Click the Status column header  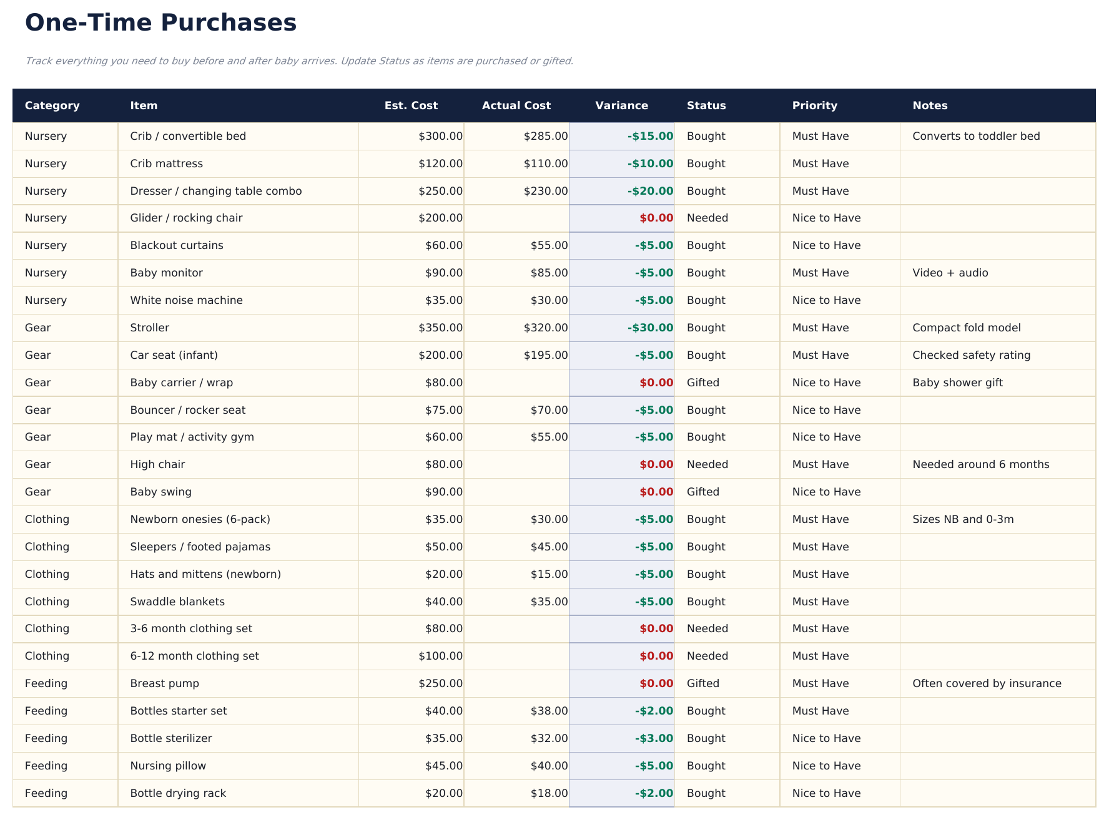point(706,105)
